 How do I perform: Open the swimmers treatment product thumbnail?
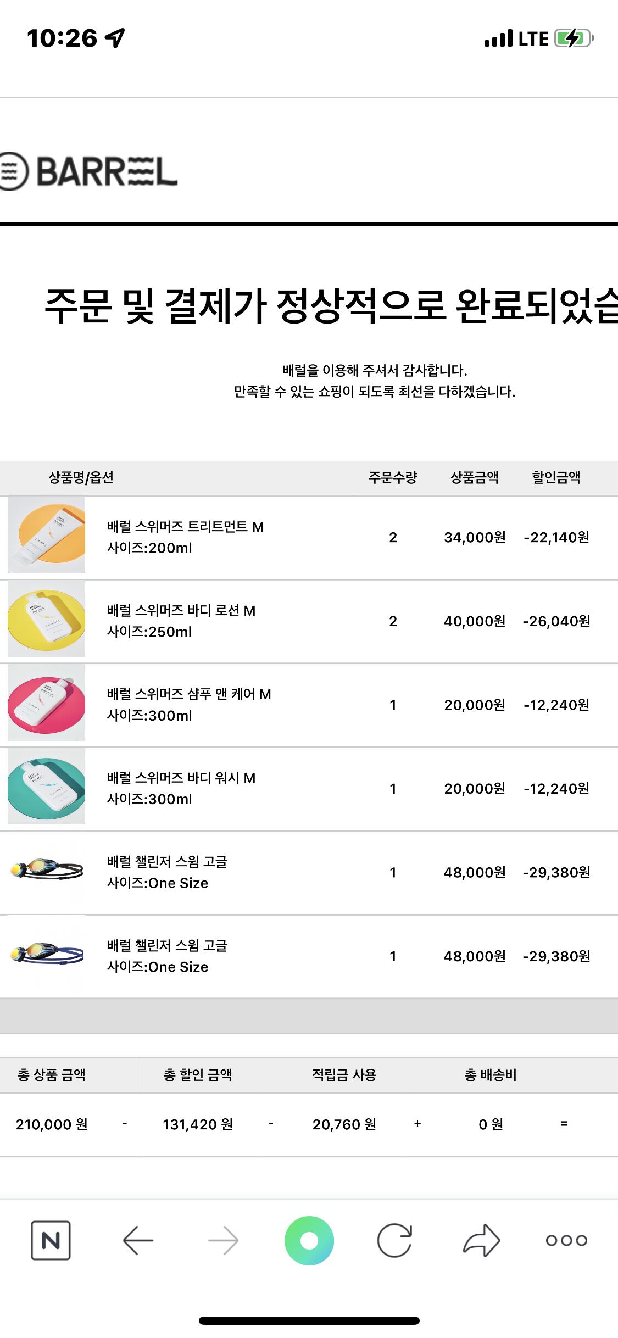(x=46, y=535)
